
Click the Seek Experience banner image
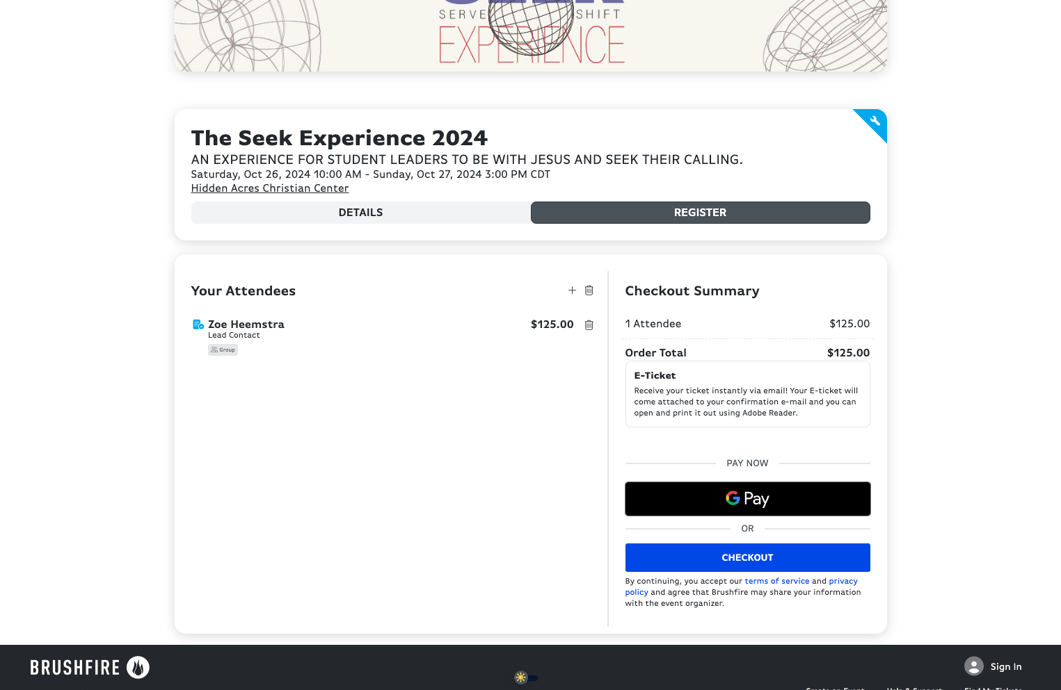point(531,35)
